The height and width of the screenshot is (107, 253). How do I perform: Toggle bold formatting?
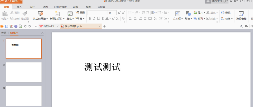click(90, 19)
